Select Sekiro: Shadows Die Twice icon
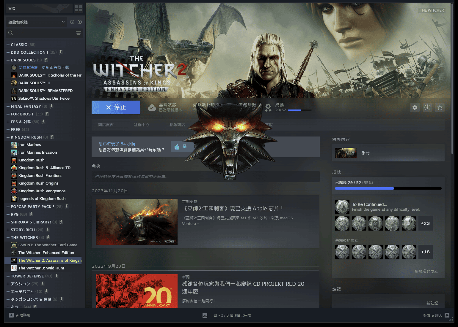This screenshot has height=327, width=458. coord(14,99)
